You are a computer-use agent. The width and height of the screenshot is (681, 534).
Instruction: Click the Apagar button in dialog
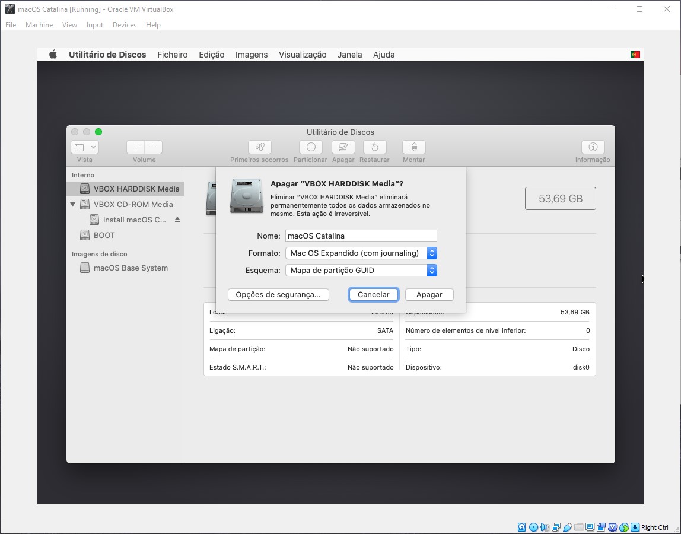pyautogui.click(x=429, y=295)
